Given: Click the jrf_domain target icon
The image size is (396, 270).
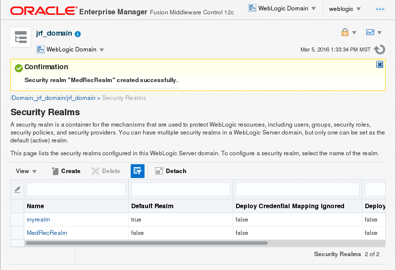Looking at the screenshot, I should point(20,37).
